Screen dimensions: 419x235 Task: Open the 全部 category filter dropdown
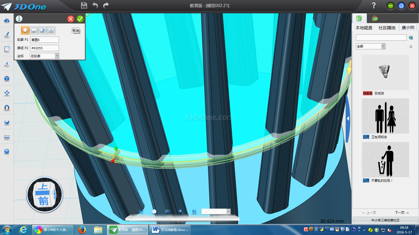click(x=383, y=46)
